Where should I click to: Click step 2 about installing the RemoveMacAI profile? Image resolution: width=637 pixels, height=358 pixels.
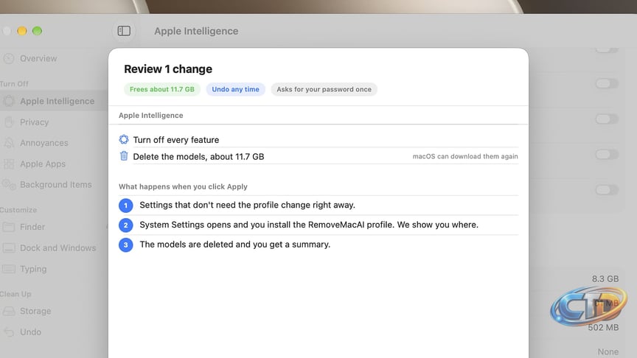tap(309, 225)
